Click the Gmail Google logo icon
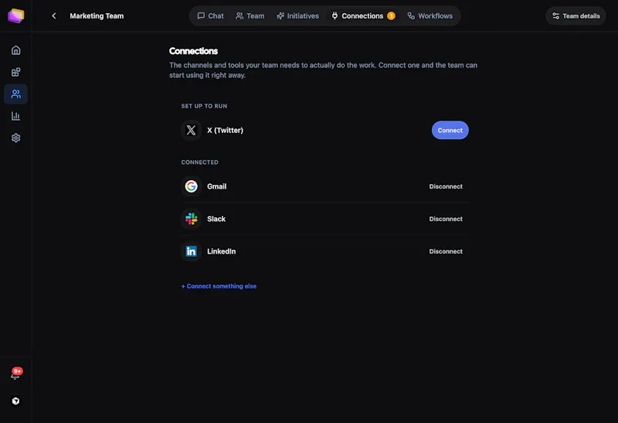This screenshot has width=618, height=423. (x=191, y=186)
